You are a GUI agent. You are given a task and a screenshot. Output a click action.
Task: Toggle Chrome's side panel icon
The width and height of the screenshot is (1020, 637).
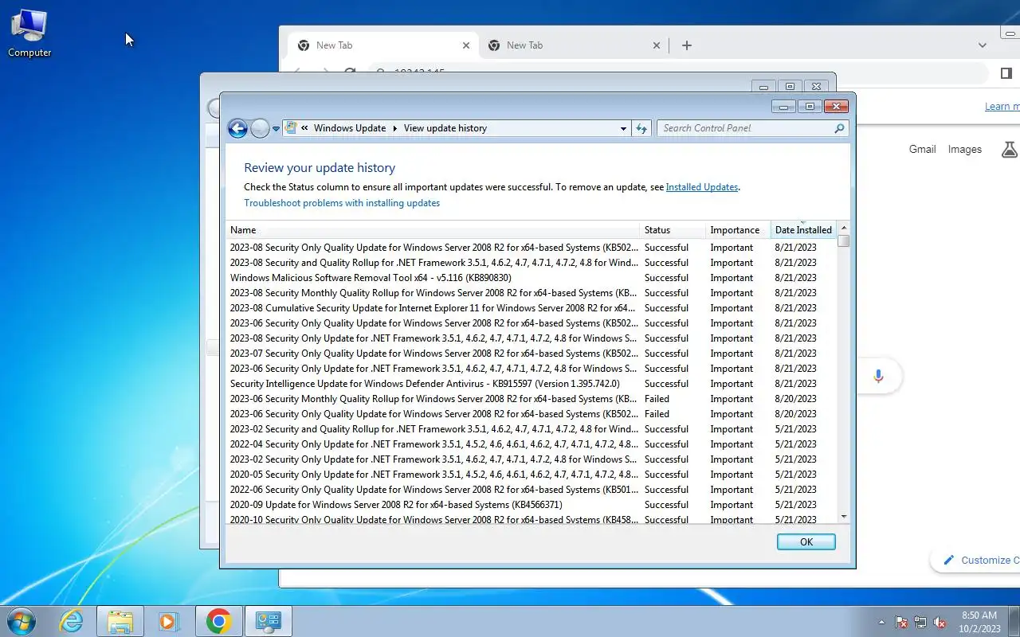(1006, 73)
